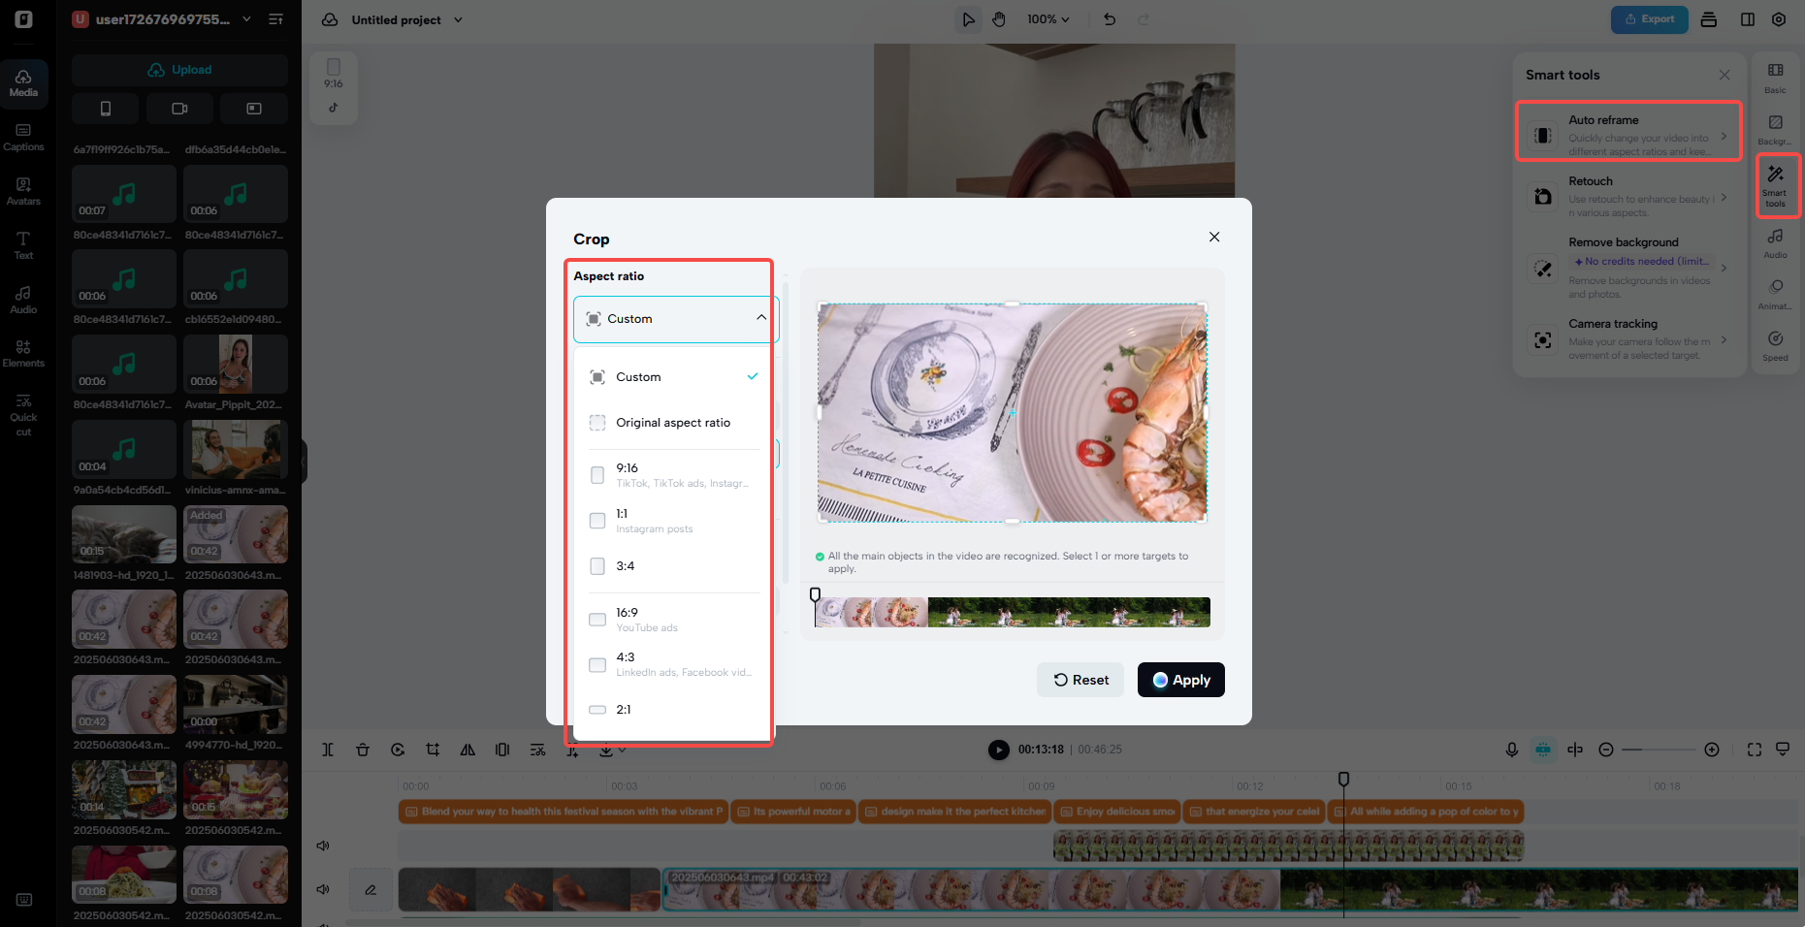Click the Apply button in Crop dialog
This screenshot has width=1805, height=927.
pyautogui.click(x=1180, y=680)
